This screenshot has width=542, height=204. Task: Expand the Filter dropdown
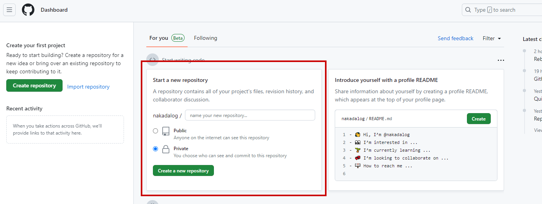click(492, 38)
